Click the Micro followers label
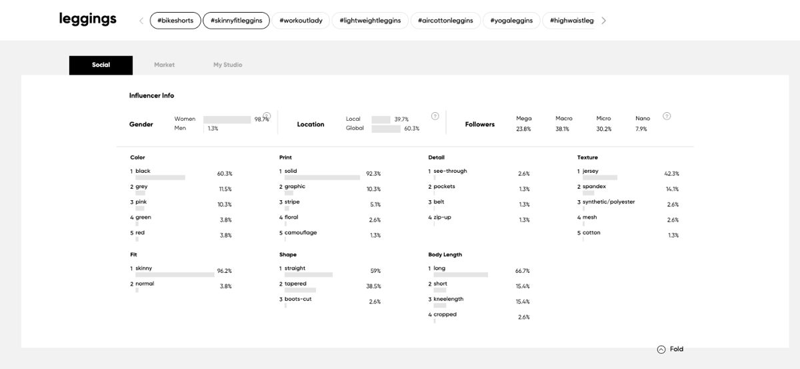Viewport: 800px width, 369px height. click(604, 118)
